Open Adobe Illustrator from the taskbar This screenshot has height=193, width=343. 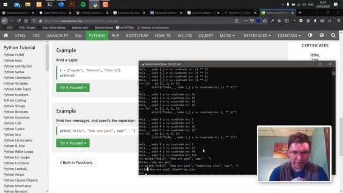pyautogui.click(x=72, y=4)
